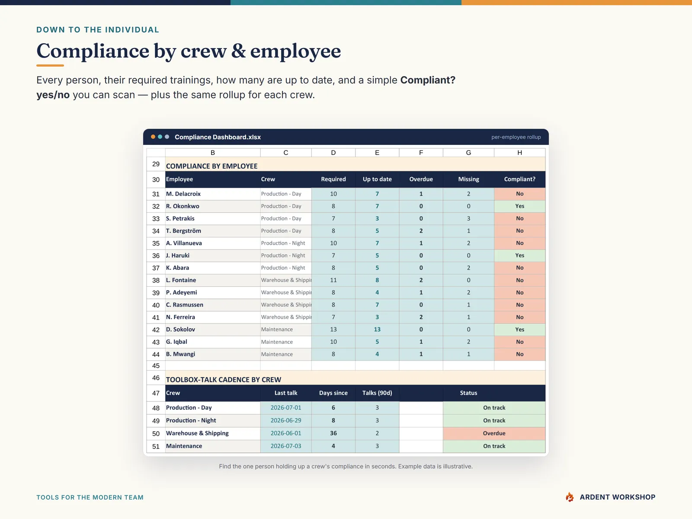This screenshot has width=692, height=519.
Task: Click the teal window dot in the title bar
Action: pos(160,137)
